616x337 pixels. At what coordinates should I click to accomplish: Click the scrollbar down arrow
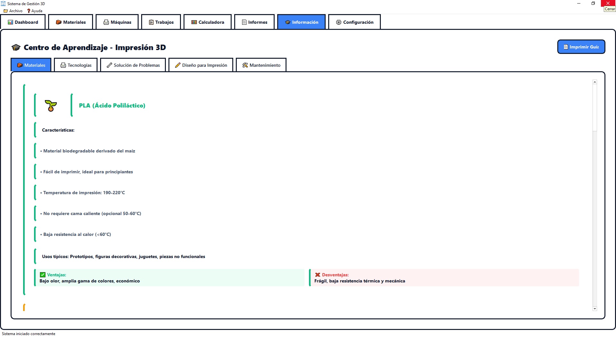click(x=595, y=309)
